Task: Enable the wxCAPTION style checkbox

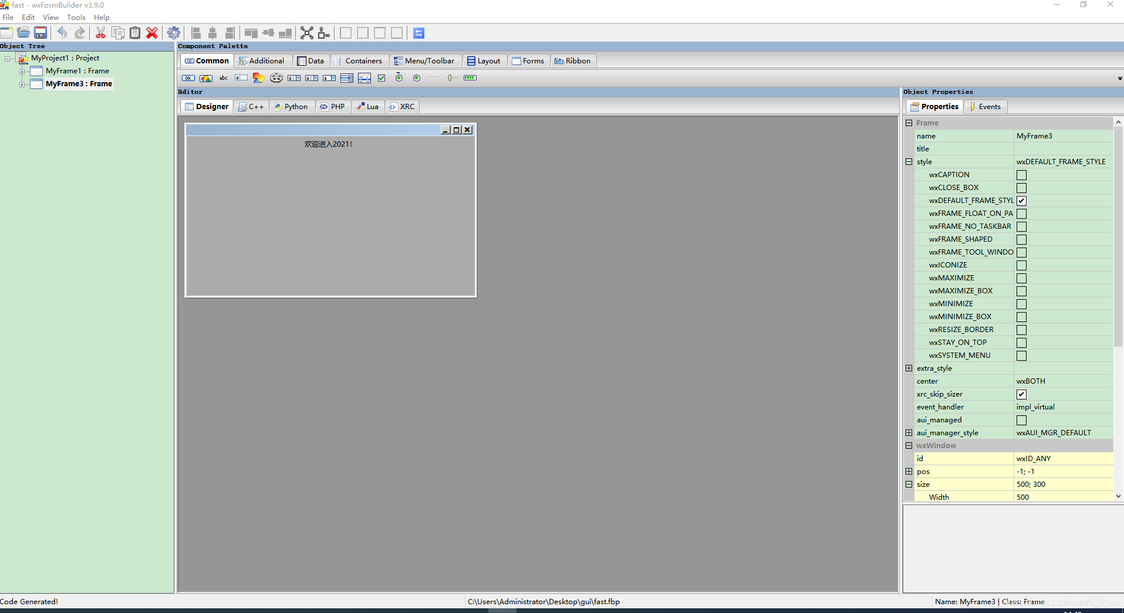Action: [x=1021, y=175]
